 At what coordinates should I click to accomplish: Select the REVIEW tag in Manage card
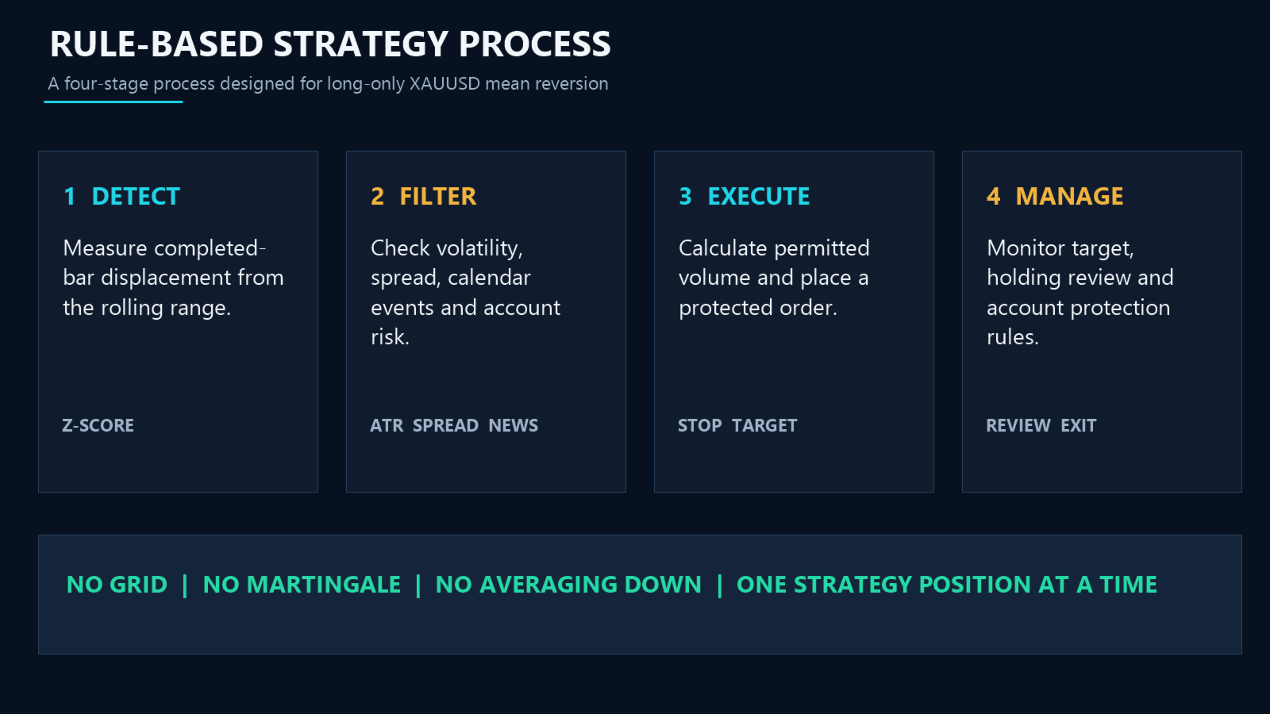tap(1018, 425)
